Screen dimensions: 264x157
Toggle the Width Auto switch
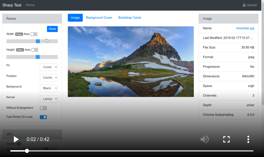pos(34,34)
